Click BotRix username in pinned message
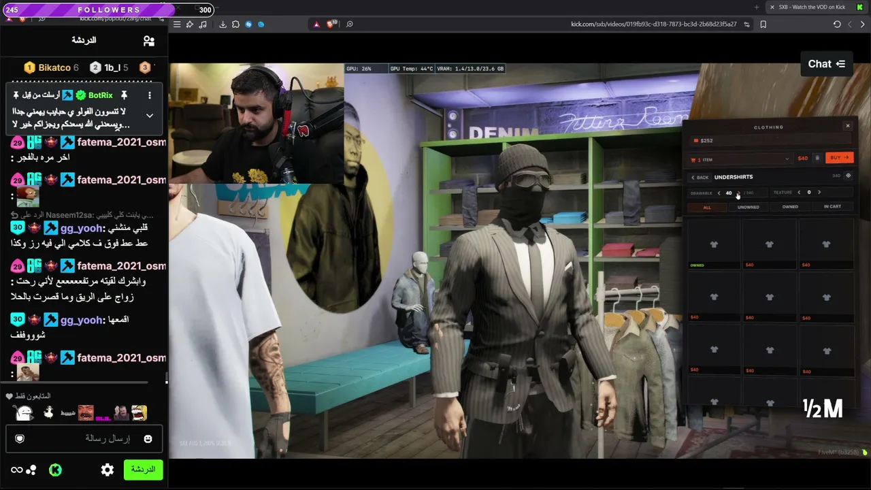Viewport: 871px width, 490px height. pyautogui.click(x=100, y=95)
